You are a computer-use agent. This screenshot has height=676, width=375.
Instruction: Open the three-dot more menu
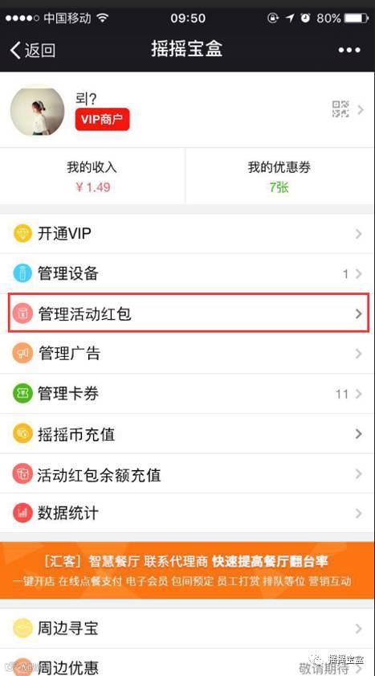click(x=349, y=50)
